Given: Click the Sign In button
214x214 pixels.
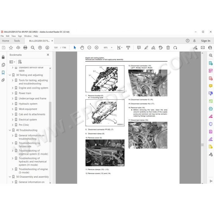Looking at the screenshot, I should [205, 41].
